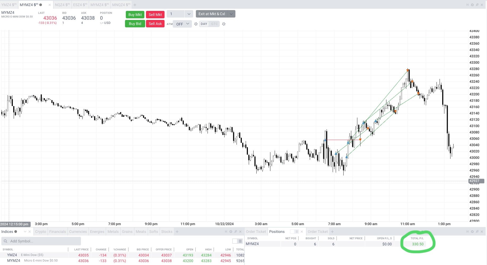487x265 pixels.
Task: Click the 42927 crosshair price label
Action: tap(476, 181)
